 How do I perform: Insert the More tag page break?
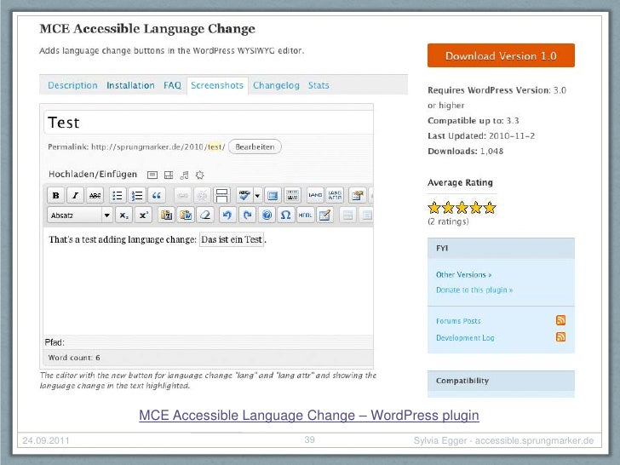point(221,195)
